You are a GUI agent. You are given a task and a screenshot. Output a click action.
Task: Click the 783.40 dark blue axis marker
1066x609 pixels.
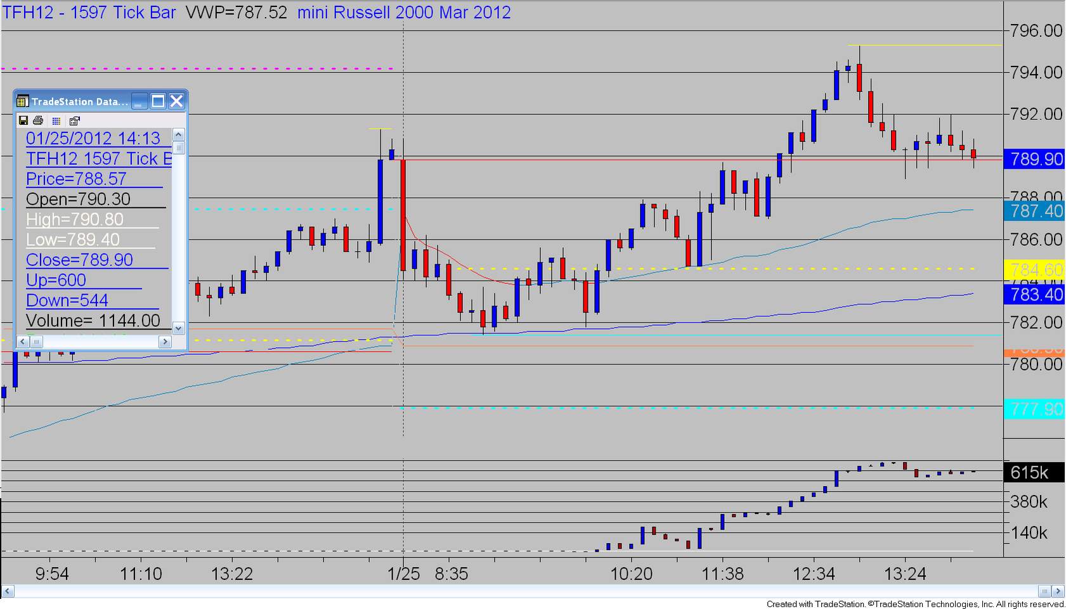[x=1035, y=294]
